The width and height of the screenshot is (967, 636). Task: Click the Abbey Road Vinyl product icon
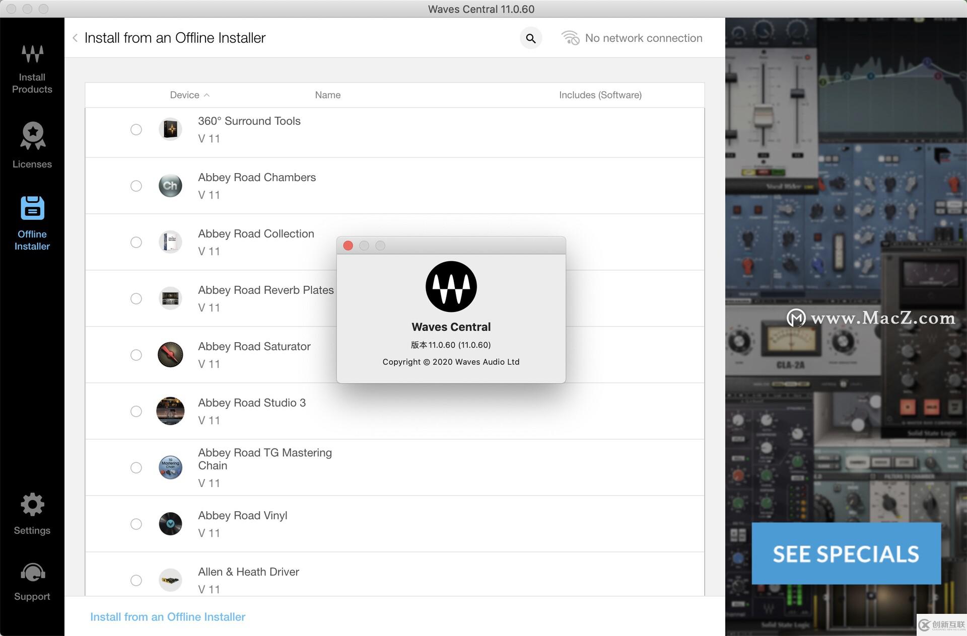coord(170,524)
